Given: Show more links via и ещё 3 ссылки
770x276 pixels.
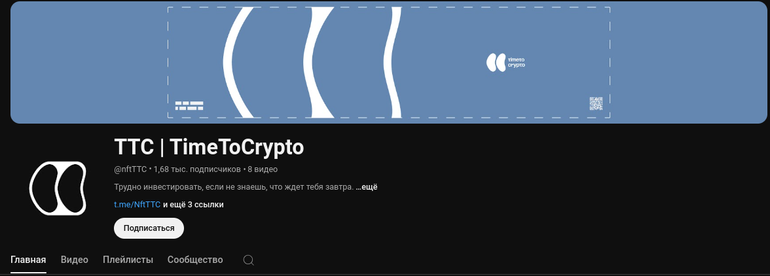Looking at the screenshot, I should pos(194,205).
